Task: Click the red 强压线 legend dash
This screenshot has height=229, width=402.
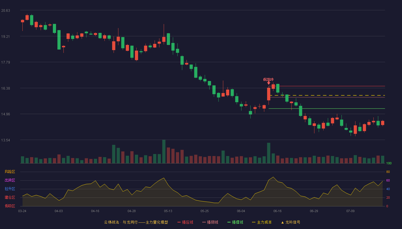Action: 179,222
